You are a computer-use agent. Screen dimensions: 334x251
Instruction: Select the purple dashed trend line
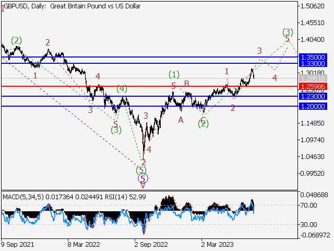[70, 112]
